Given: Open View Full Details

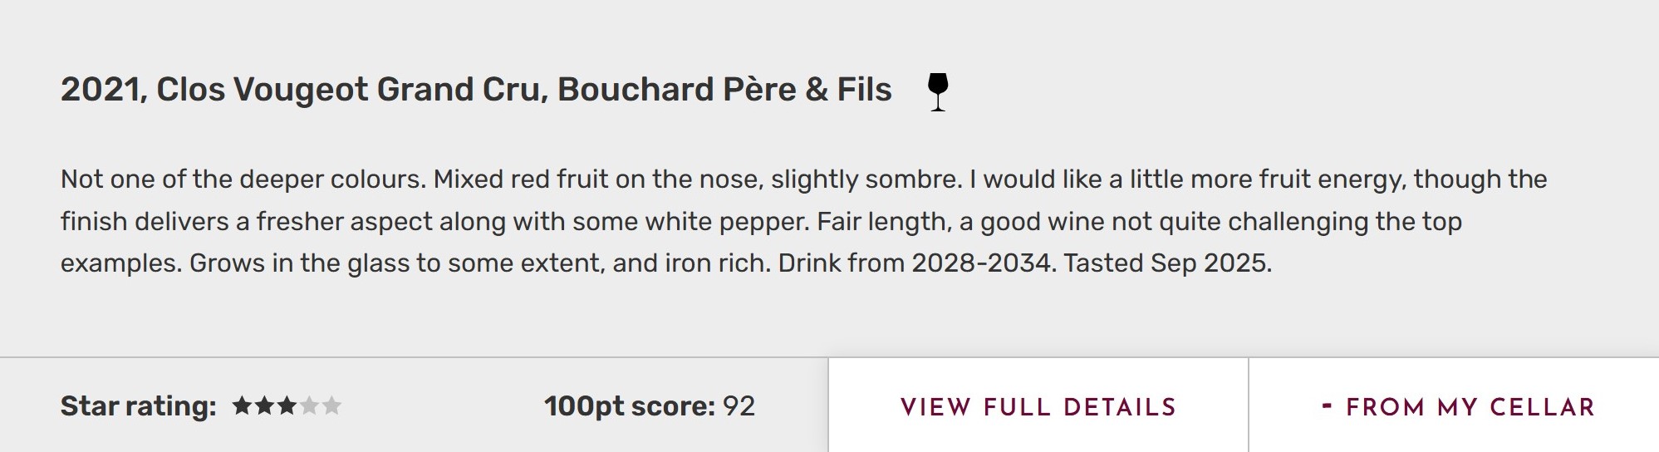Looking at the screenshot, I should 1038,407.
